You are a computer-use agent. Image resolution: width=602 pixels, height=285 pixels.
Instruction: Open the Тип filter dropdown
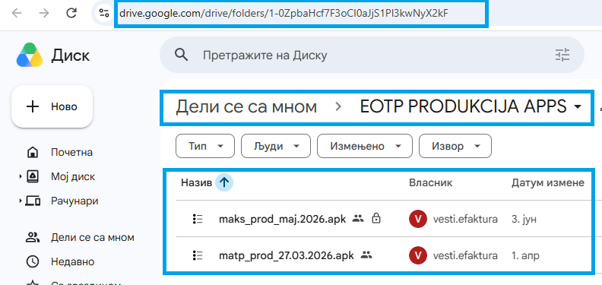[x=205, y=146]
